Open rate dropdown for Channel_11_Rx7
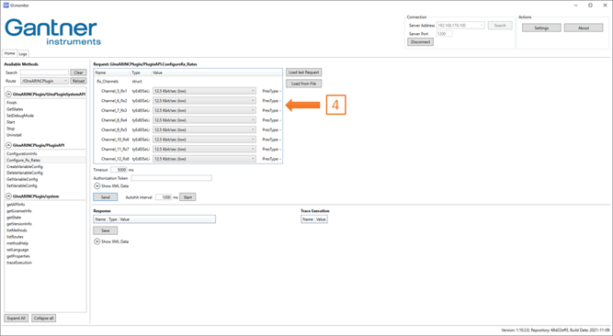This screenshot has width=613, height=336. [204, 150]
